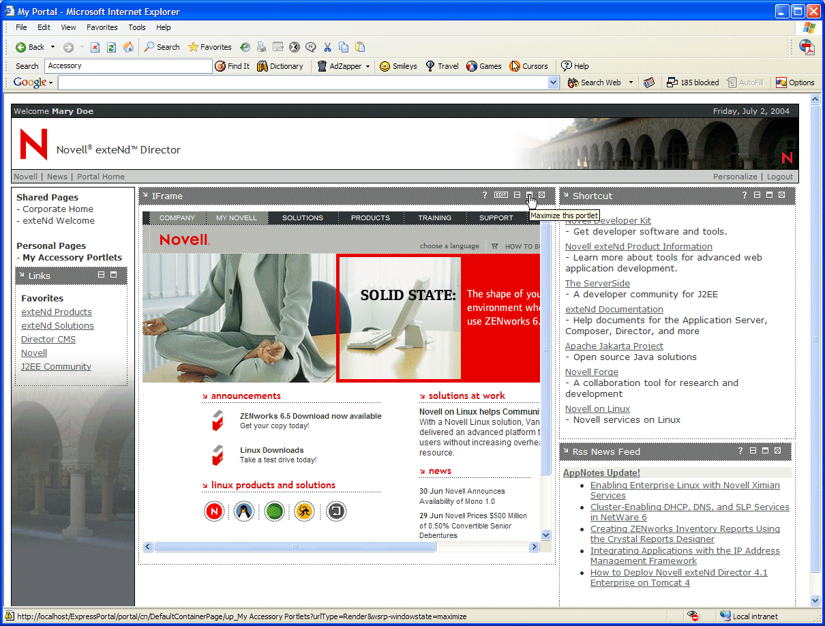Screen dimensions: 825x626
Task: Open the Apache Jakarta Project link
Action: click(614, 346)
